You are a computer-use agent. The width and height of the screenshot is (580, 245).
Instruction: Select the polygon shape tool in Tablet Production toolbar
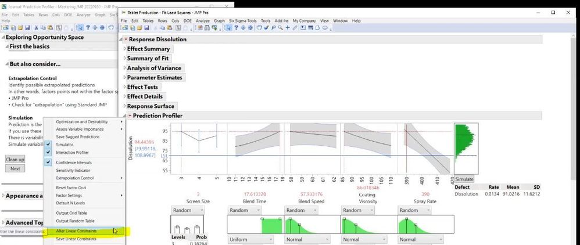317,28
